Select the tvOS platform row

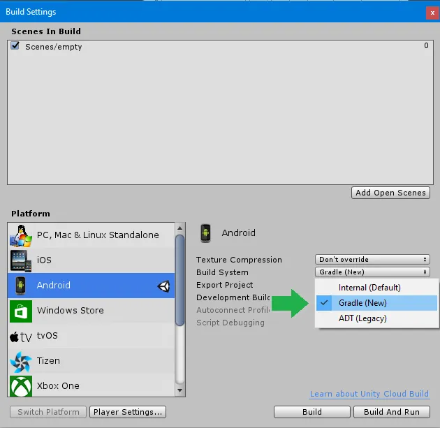point(91,336)
